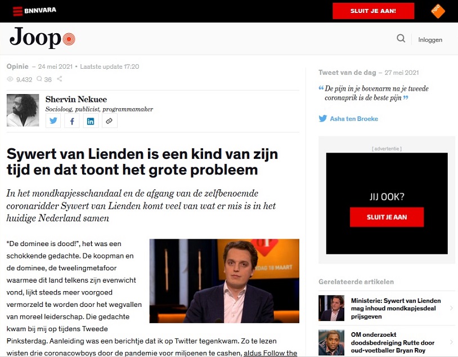This screenshot has height=357, width=458.
Task: Open the 'aldus Follow the' underlined link
Action: tap(270, 353)
